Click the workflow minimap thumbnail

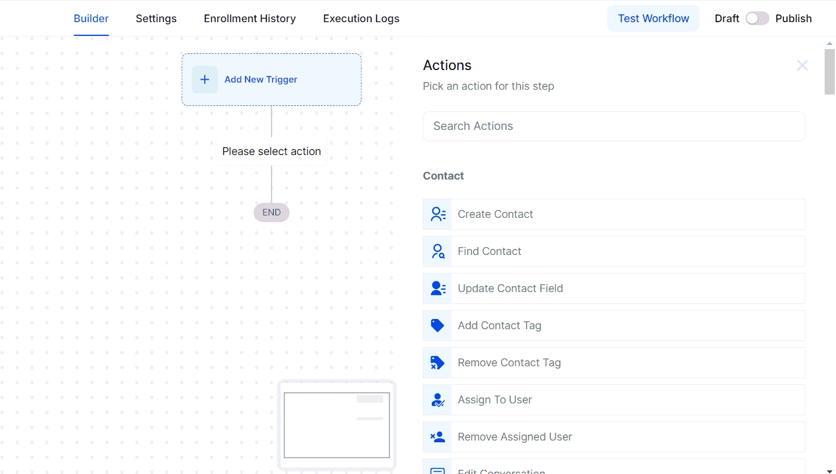tap(337, 425)
